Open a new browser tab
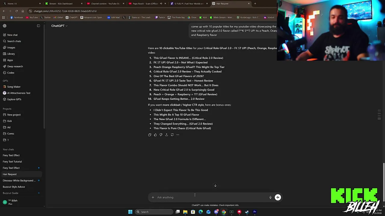Screen dimensions: 385x216 (255, 4)
